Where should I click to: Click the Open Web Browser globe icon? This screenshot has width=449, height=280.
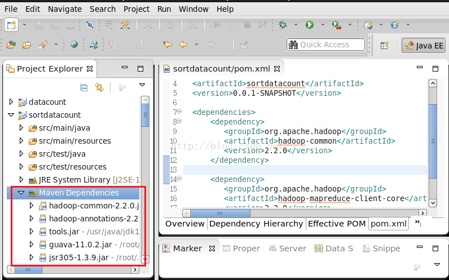click(74, 45)
